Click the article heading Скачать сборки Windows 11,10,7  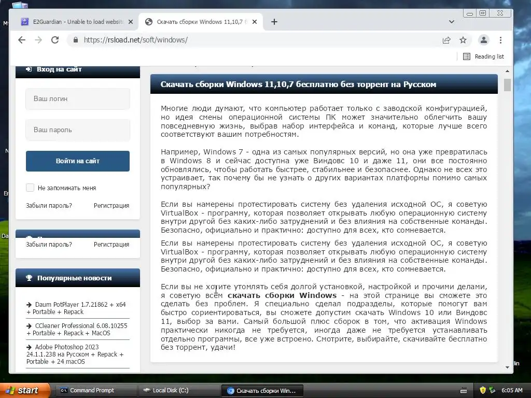point(298,84)
